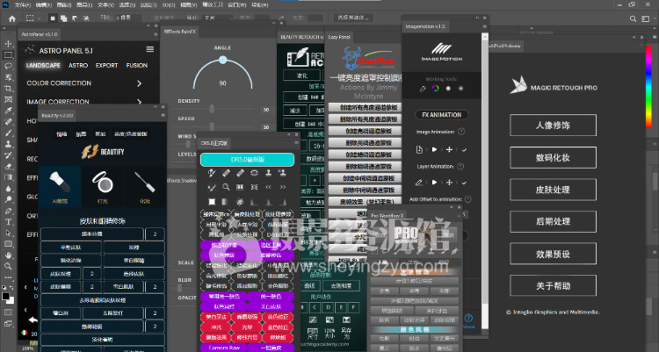Confirm Image Animation checkmark in ImageMotion
The height and width of the screenshot is (352, 659).
(464, 149)
